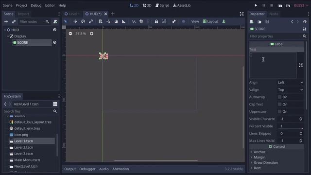The height and width of the screenshot is (175, 311).
Task: Click the Lines Skipped stepper arrows
Action: [301, 134]
